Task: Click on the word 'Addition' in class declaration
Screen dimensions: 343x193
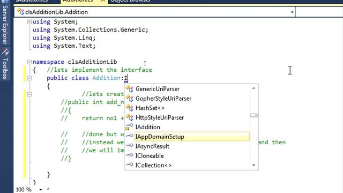Action: tap(106, 78)
